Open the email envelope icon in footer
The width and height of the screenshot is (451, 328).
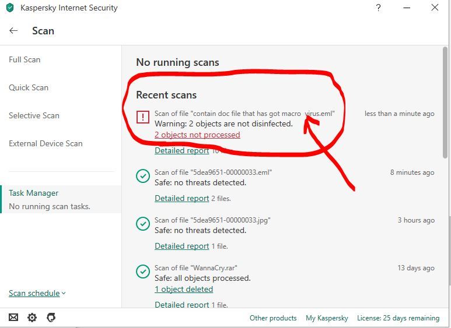pos(13,318)
